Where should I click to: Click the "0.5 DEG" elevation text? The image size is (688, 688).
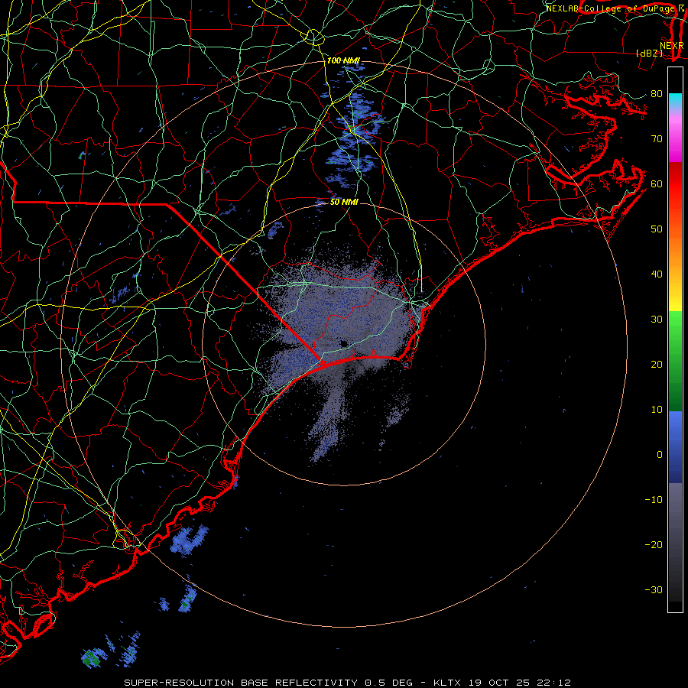point(389,683)
